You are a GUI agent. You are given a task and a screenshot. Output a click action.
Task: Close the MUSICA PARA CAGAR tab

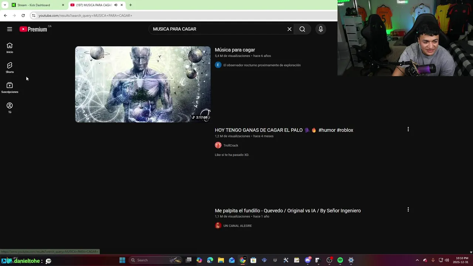tap(122, 5)
